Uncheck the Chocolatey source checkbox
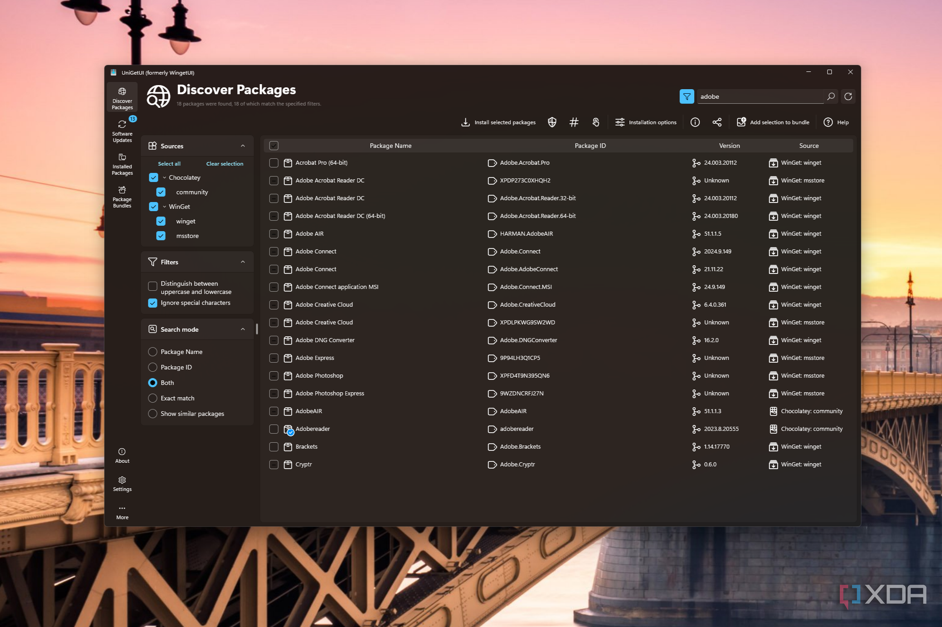The width and height of the screenshot is (942, 627). click(154, 177)
